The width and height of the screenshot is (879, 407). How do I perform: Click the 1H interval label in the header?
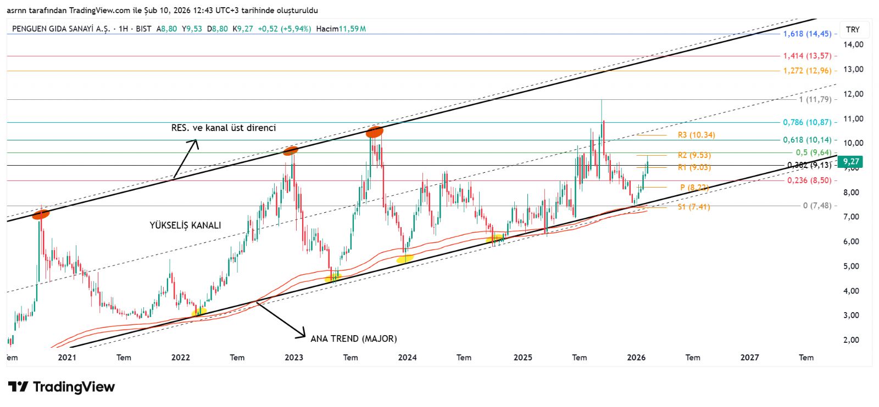(x=123, y=29)
